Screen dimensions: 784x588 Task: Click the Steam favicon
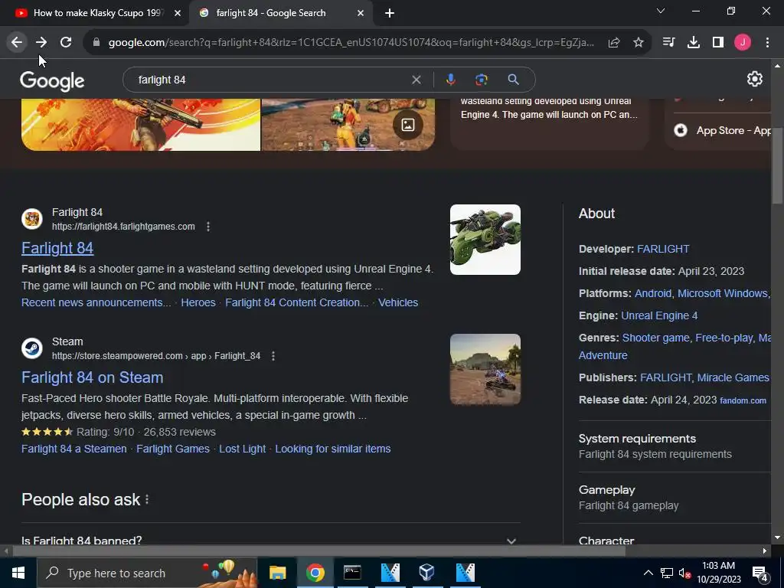(32, 348)
